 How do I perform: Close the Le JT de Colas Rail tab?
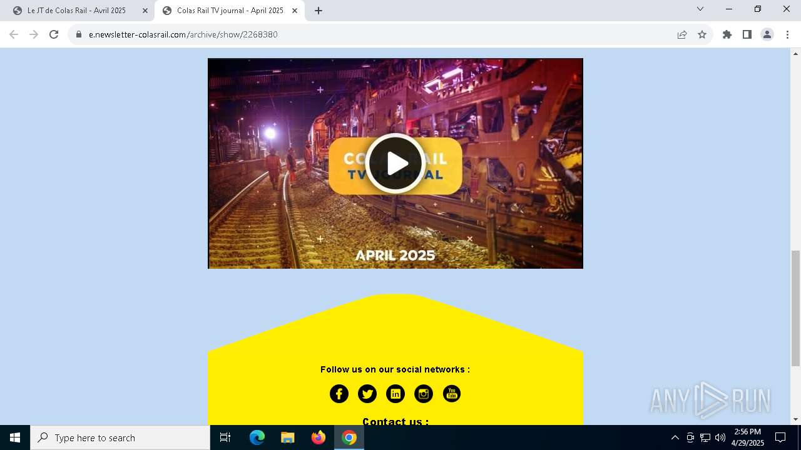145,11
